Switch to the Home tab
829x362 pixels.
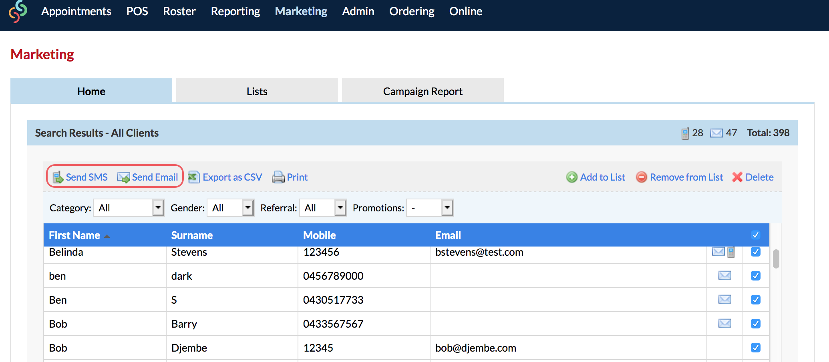click(91, 91)
